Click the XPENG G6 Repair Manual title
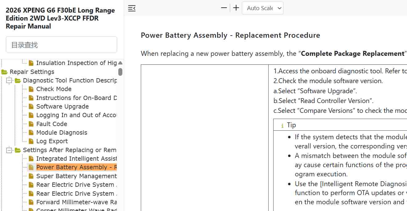Image resolution: width=407 pixels, height=211 pixels. coord(60,18)
